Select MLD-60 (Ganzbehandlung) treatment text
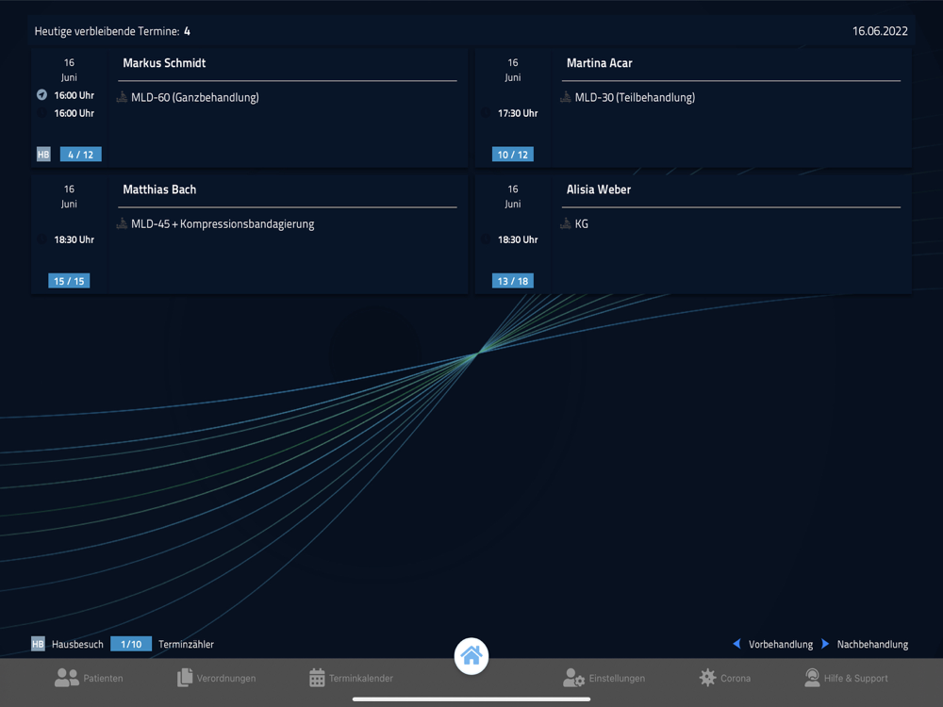This screenshot has height=707, width=943. pos(195,97)
